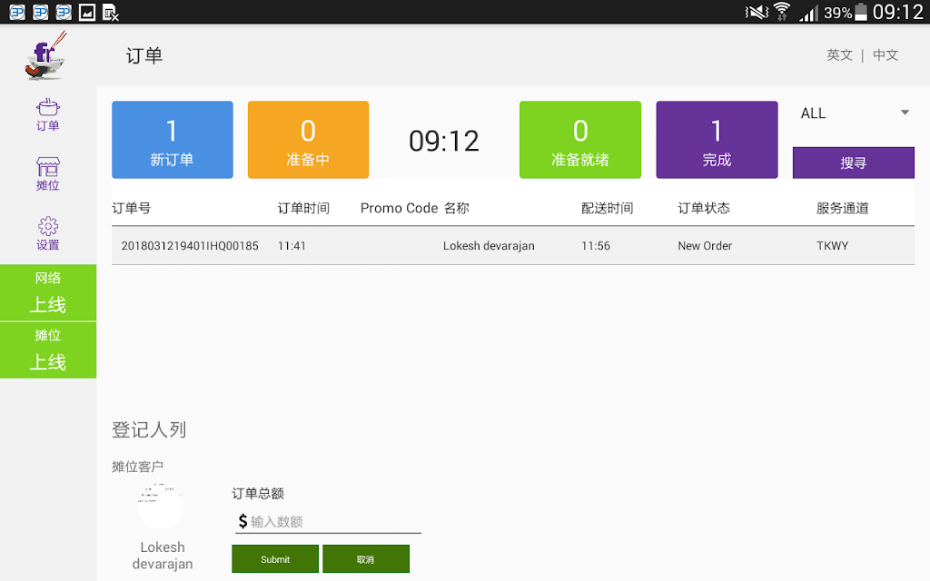Tap the muted vibrate status icon
Image resolution: width=930 pixels, height=581 pixels.
point(757,12)
